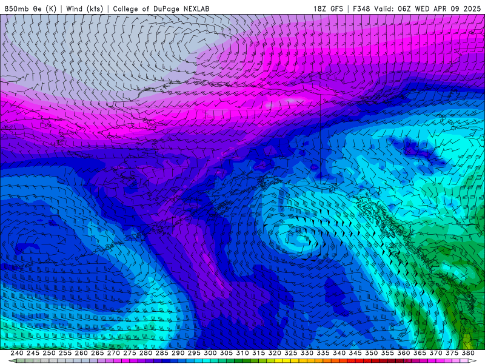This screenshot has height=364, width=485.
Task: Click the 'Valid: 06Z WED APR 09 2025' text
Action: coord(427,8)
